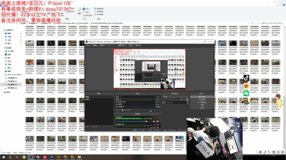Image resolution: width=286 pixels, height=160 pixels.
Task: Click the IME emoji smiley icon
Action: 278,152
